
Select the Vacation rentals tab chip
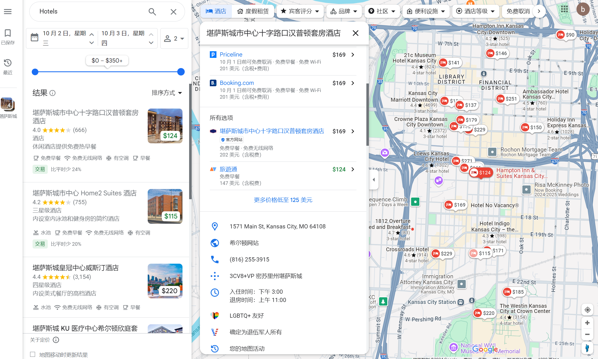[x=253, y=11]
